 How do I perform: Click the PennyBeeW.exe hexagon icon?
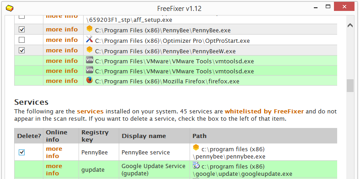(89, 50)
